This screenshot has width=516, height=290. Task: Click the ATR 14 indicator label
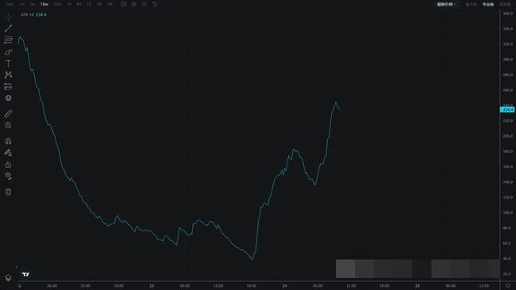pos(27,15)
